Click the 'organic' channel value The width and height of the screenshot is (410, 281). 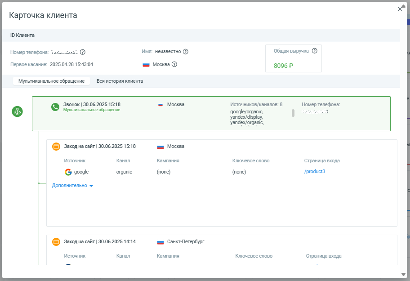pos(124,172)
